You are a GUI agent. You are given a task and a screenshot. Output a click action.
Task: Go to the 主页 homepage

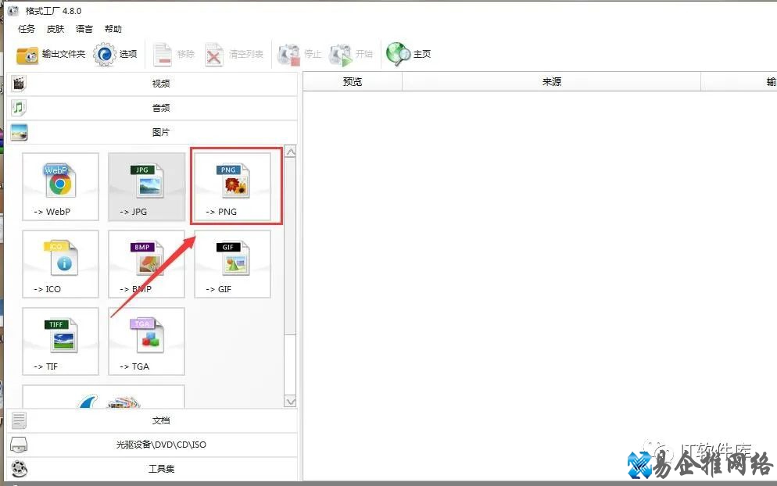coord(410,54)
